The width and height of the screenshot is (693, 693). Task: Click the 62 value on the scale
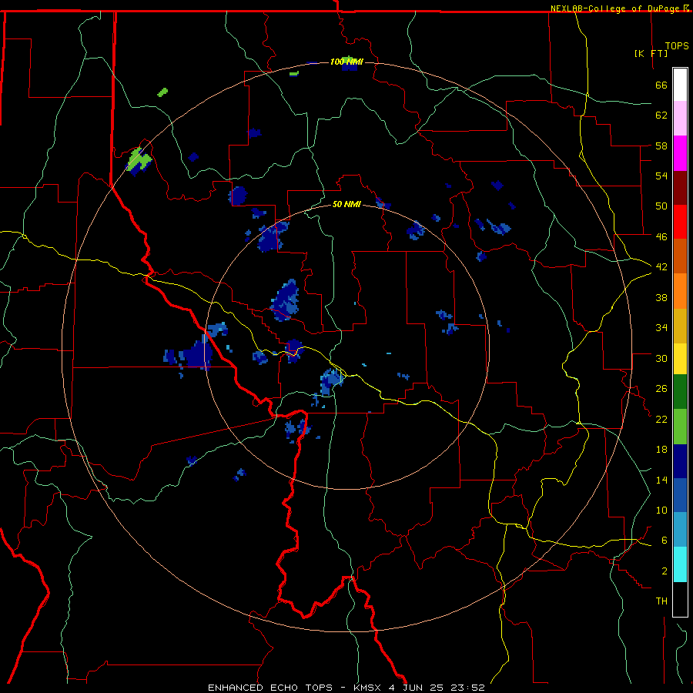coord(661,115)
